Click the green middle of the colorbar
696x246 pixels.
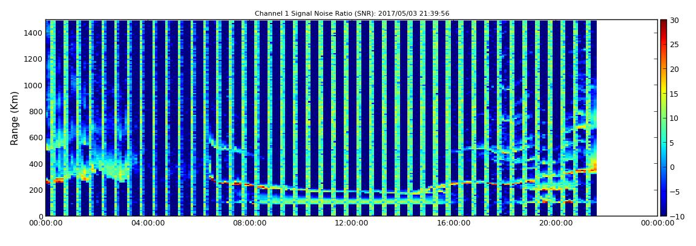[x=663, y=118]
